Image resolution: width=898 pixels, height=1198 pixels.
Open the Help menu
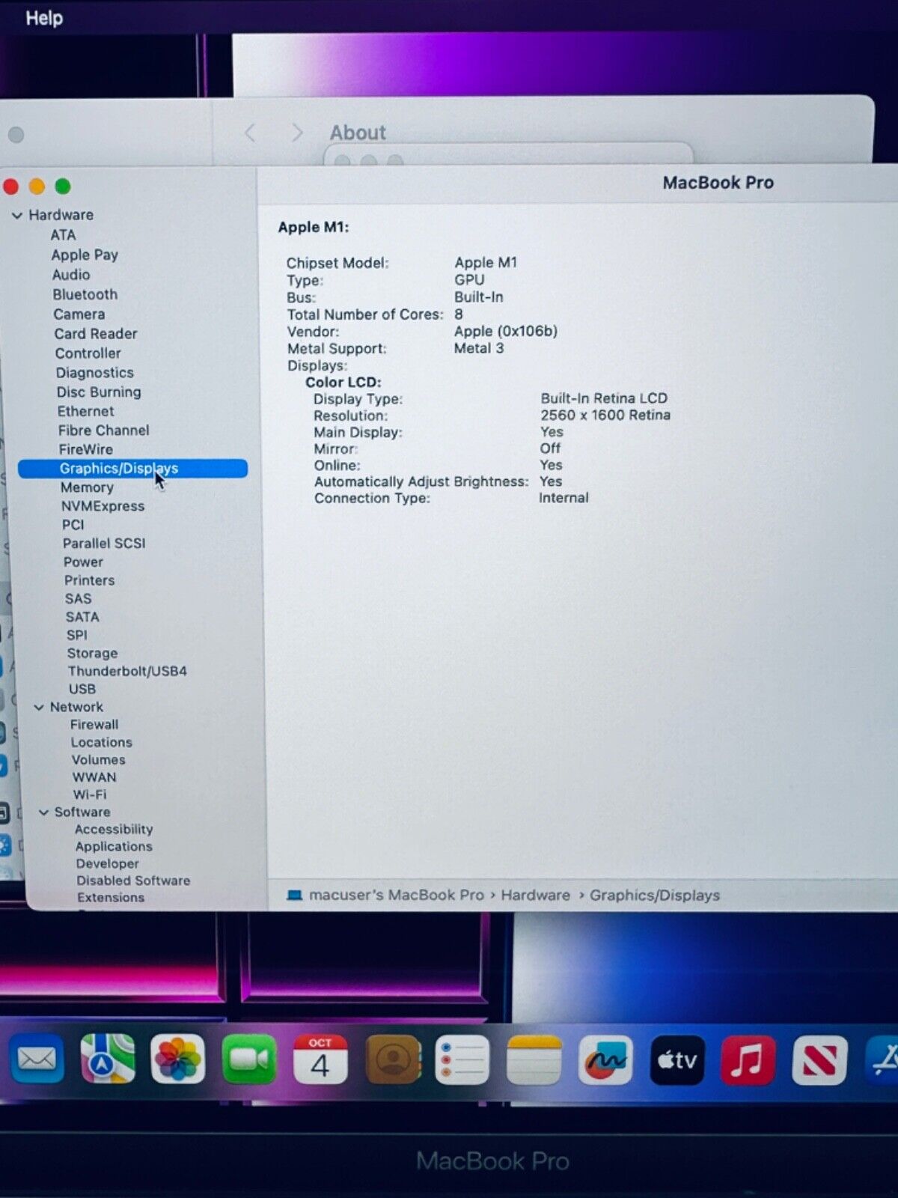pyautogui.click(x=44, y=18)
